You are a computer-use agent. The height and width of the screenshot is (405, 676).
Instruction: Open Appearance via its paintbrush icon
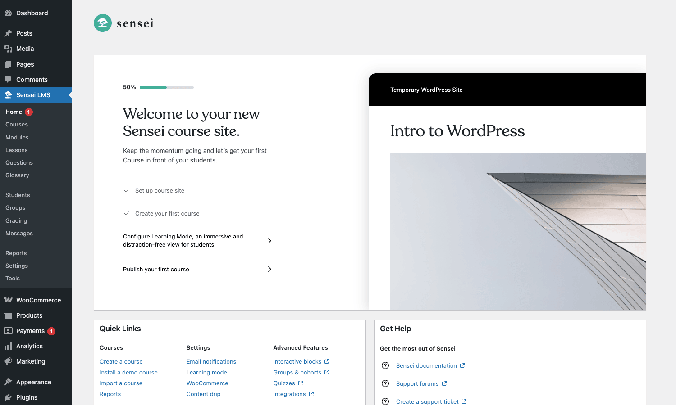pyautogui.click(x=8, y=382)
